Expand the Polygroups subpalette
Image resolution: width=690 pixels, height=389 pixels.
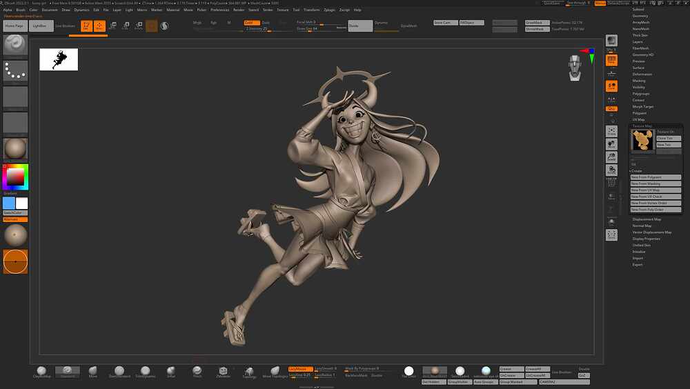tap(641, 94)
